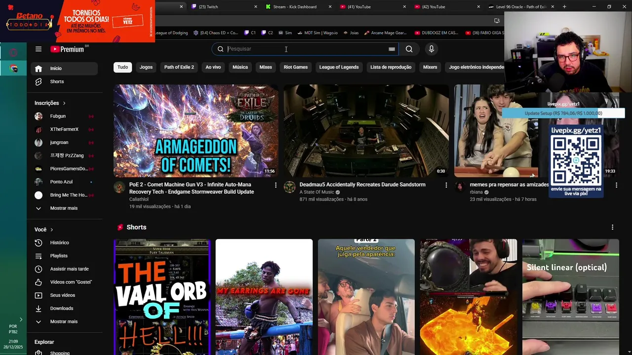Click the search magnifier button
Screen dimensions: 632x355
pos(409,49)
